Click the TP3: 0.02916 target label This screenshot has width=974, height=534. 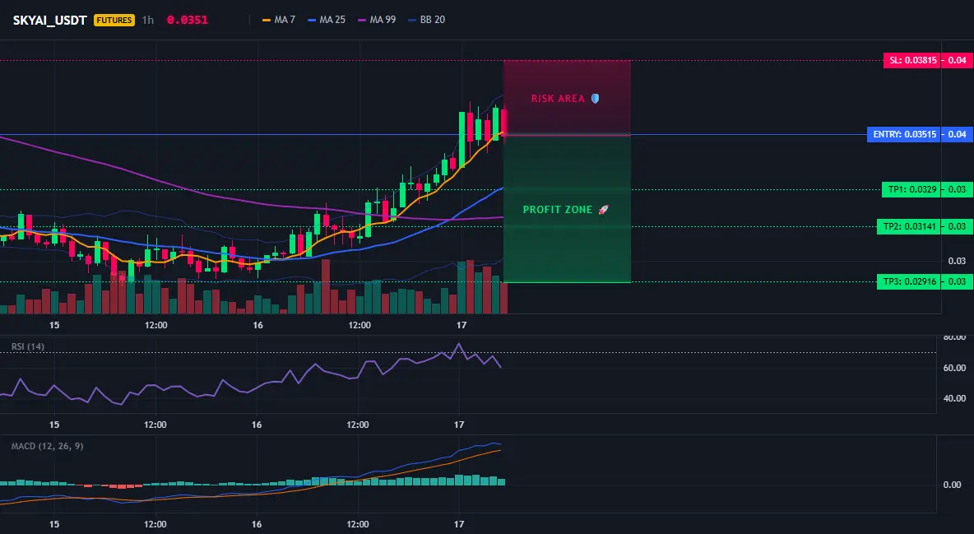click(x=908, y=281)
